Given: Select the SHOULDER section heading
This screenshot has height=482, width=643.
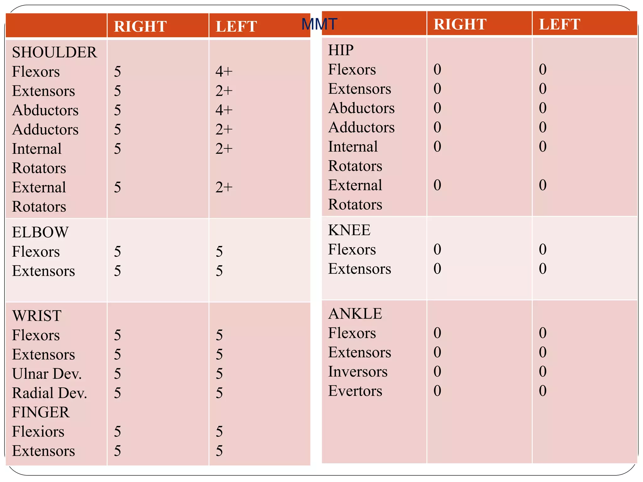Looking at the screenshot, I should point(54,52).
